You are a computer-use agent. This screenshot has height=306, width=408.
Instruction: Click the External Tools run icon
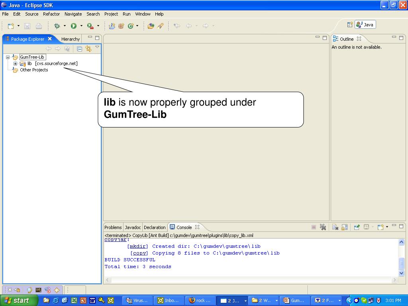[x=90, y=26]
